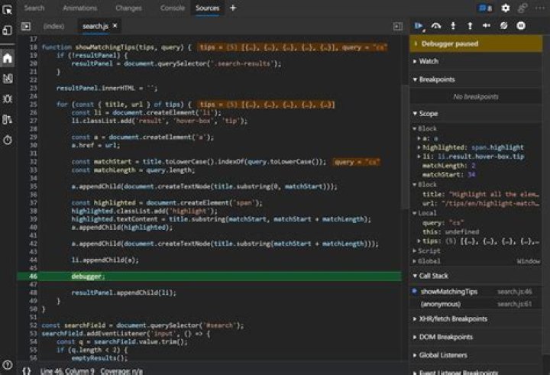Collapse the Scope section

point(476,114)
